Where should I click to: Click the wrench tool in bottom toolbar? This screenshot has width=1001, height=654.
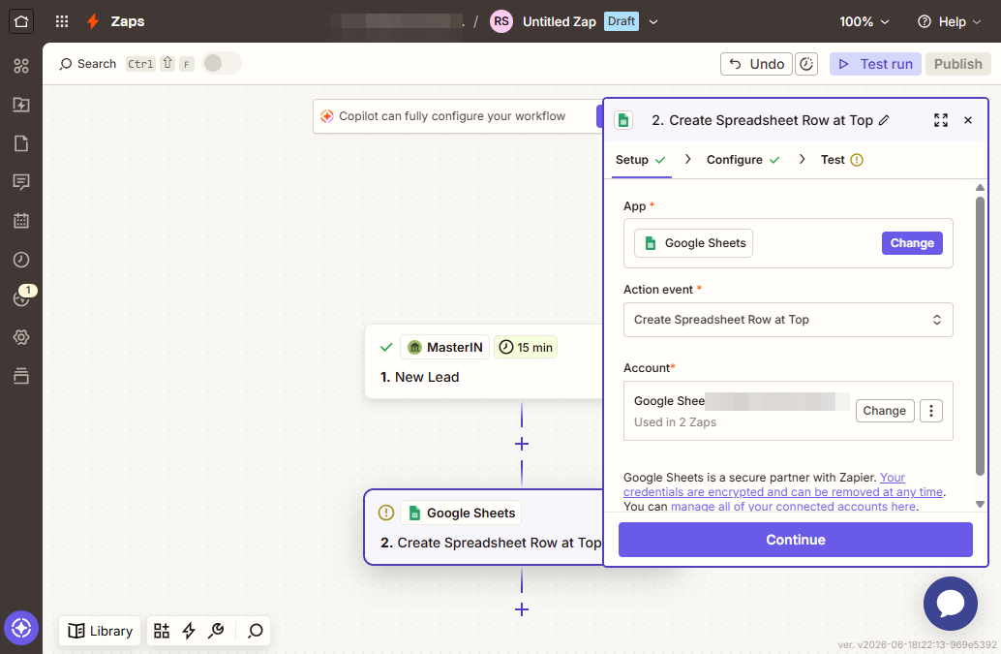coord(217,631)
